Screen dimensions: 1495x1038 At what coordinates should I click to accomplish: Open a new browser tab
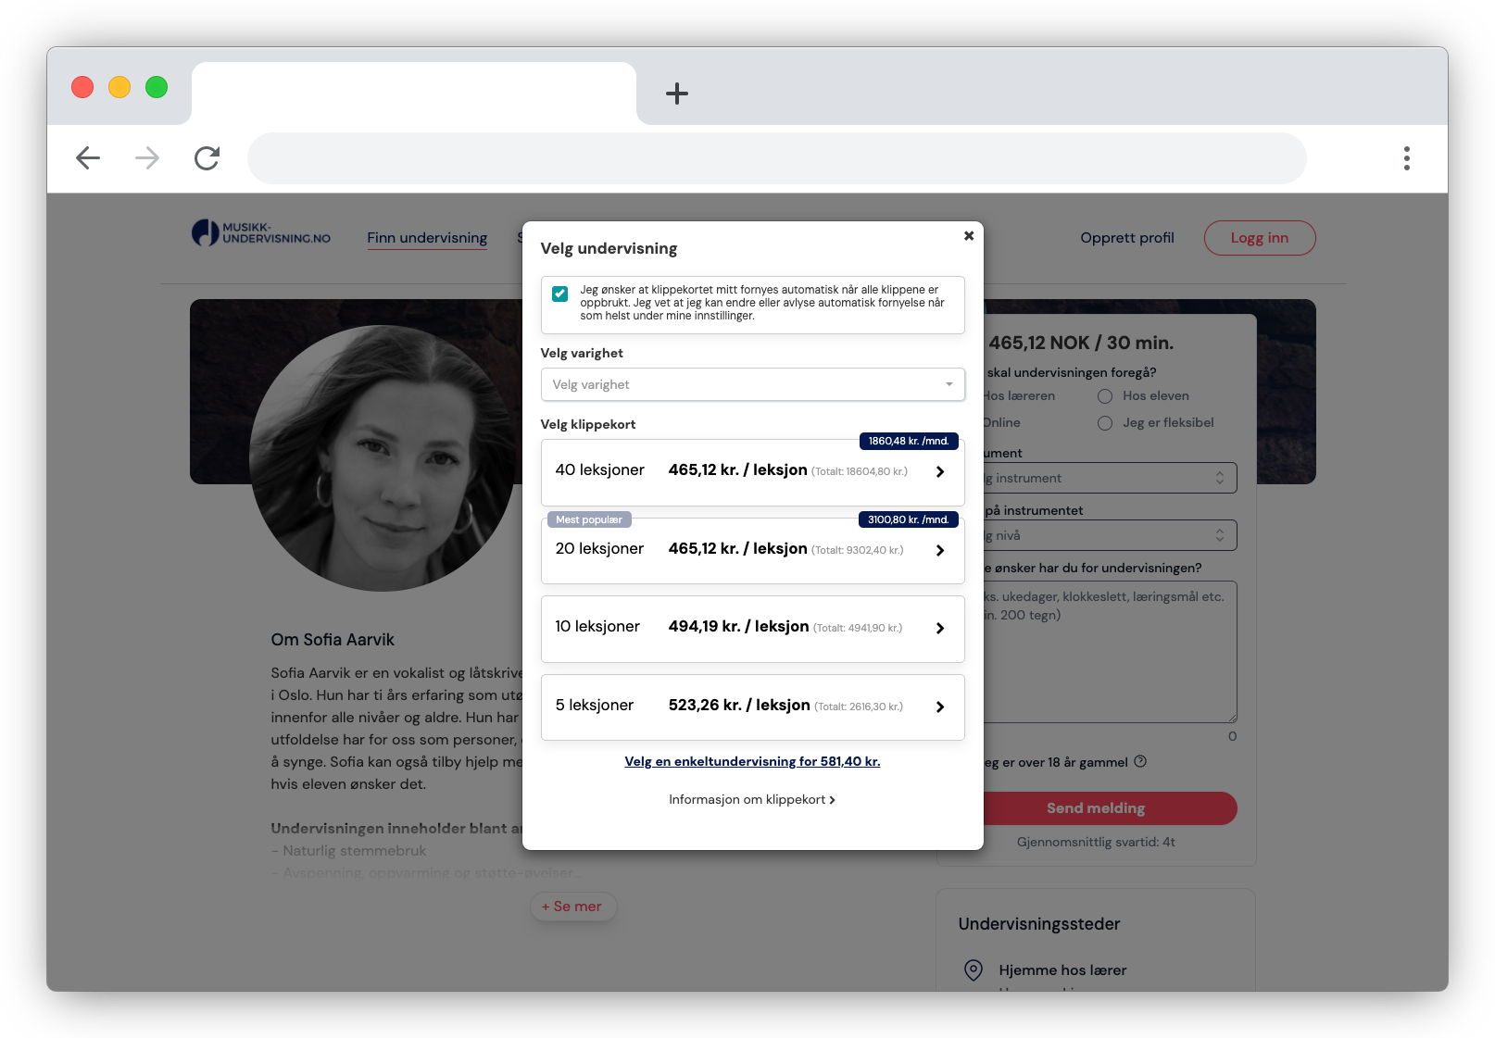(x=677, y=94)
